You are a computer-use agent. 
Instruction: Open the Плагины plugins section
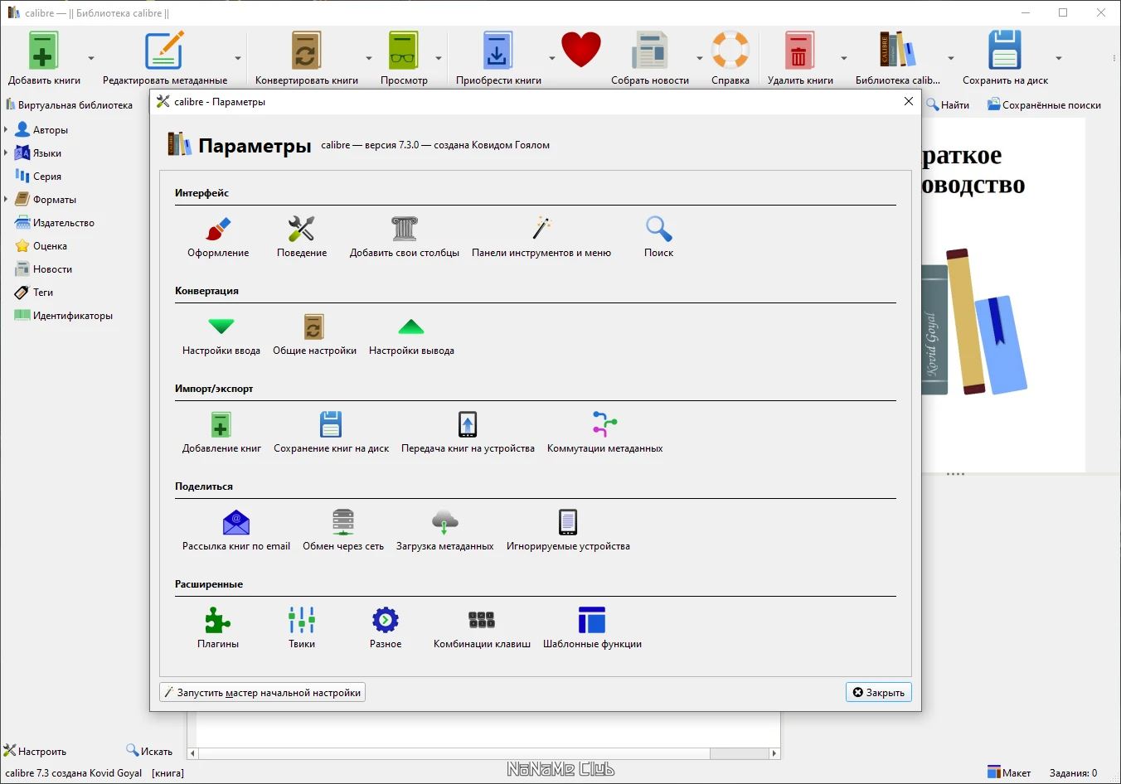click(x=218, y=628)
